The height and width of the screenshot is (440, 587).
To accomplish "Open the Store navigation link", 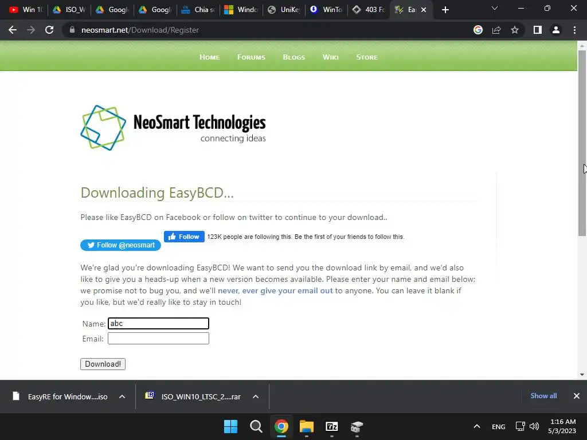I will (x=367, y=57).
